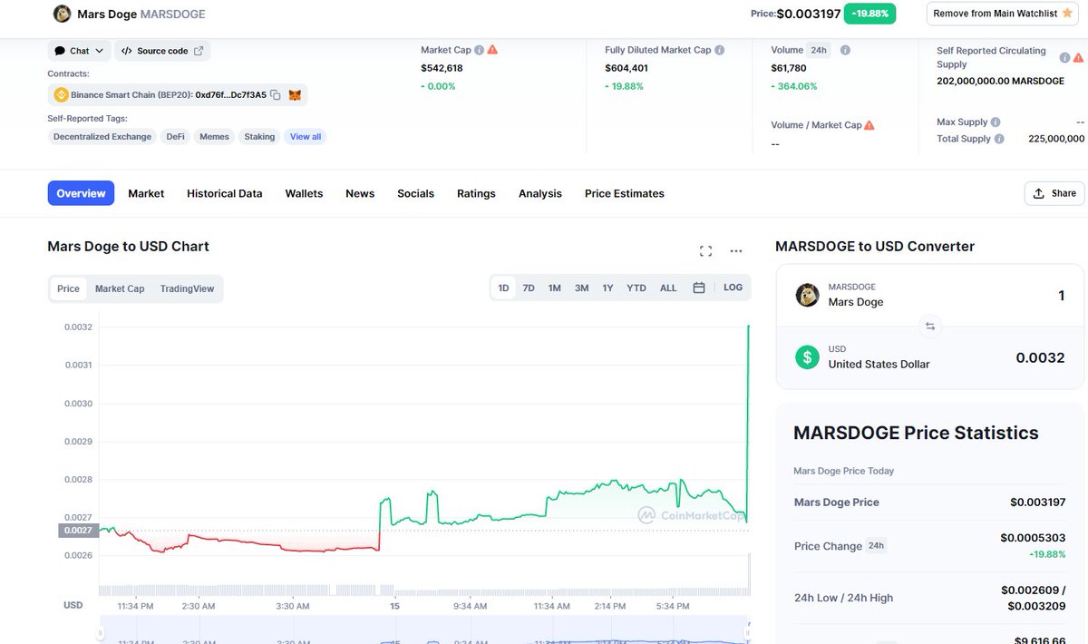Select the 3M chart range
Screen dimensions: 1088x644
[x=582, y=288]
